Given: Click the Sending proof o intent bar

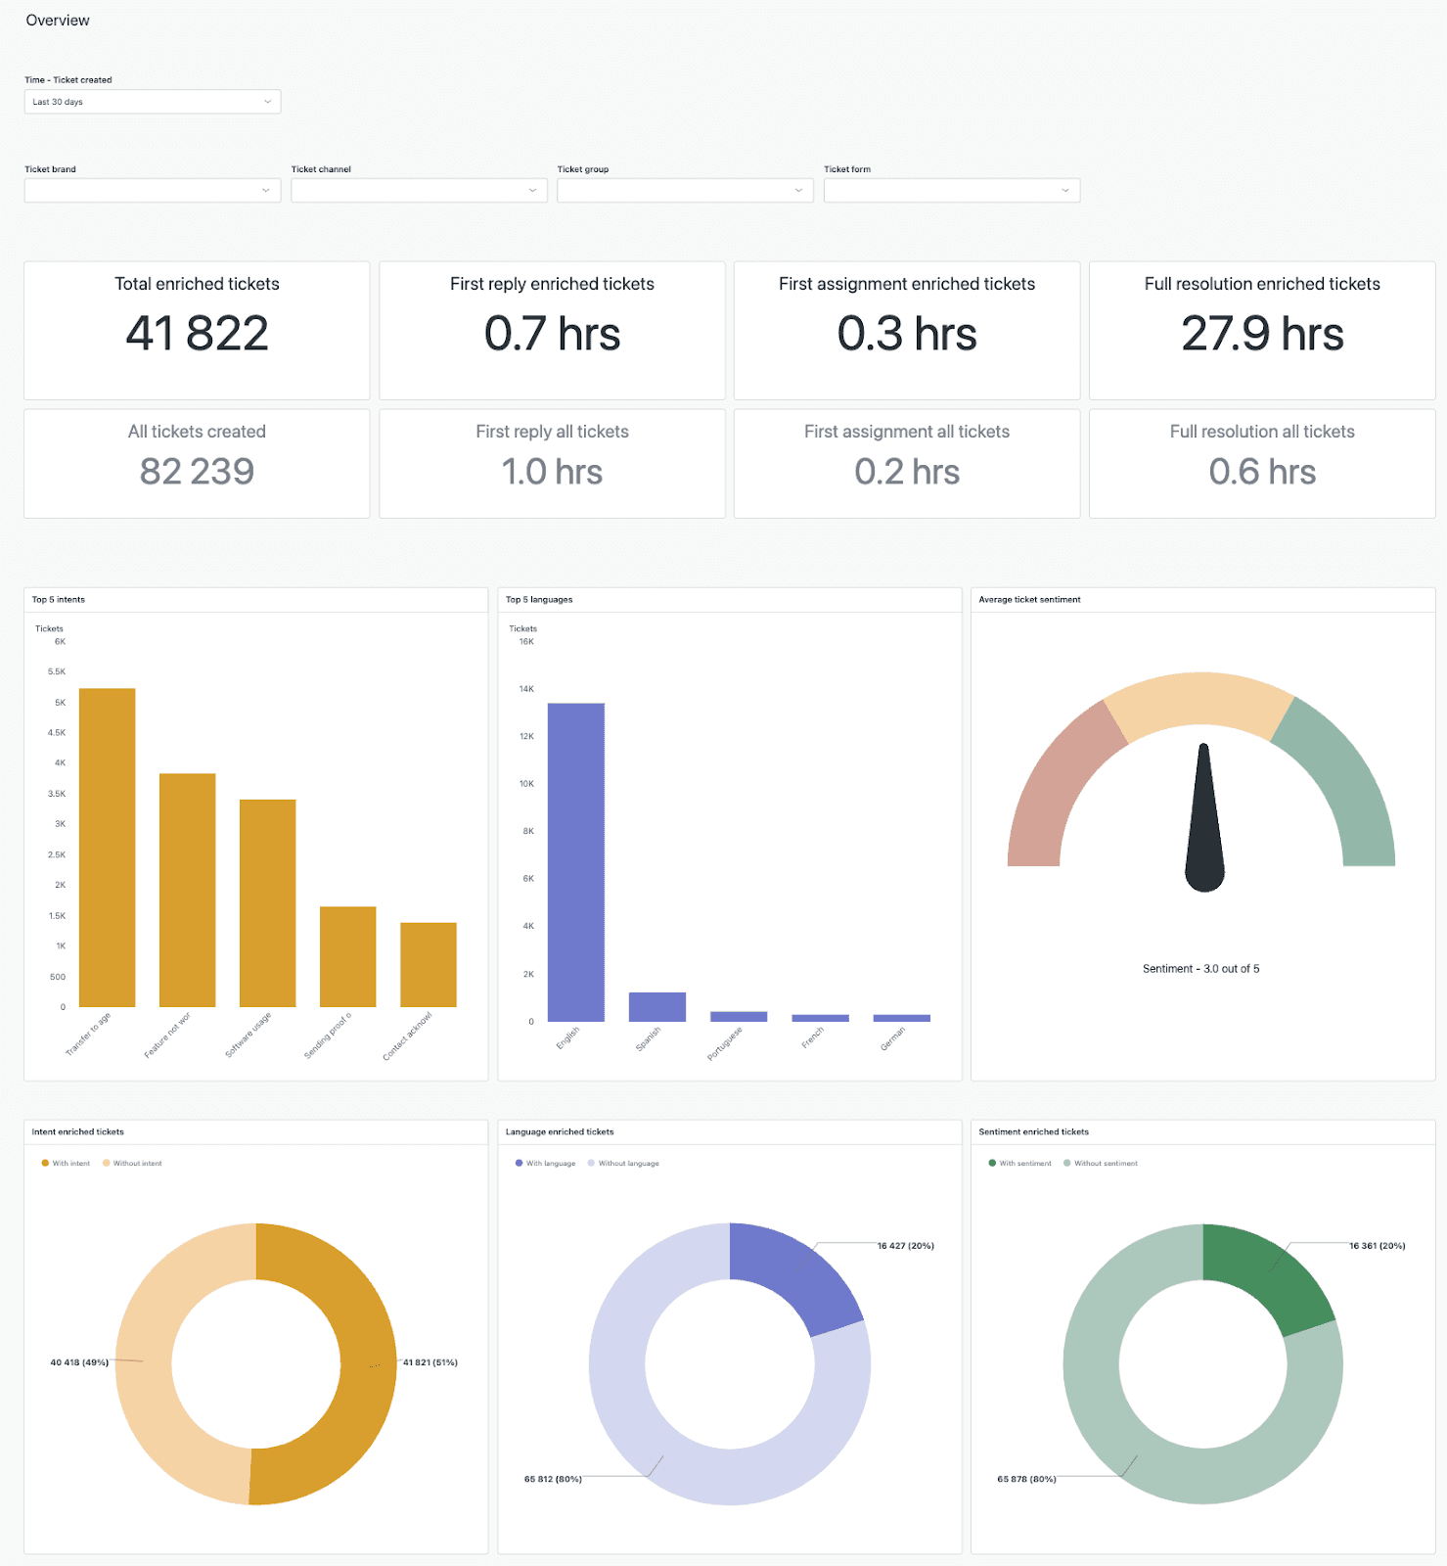Looking at the screenshot, I should pos(347,956).
